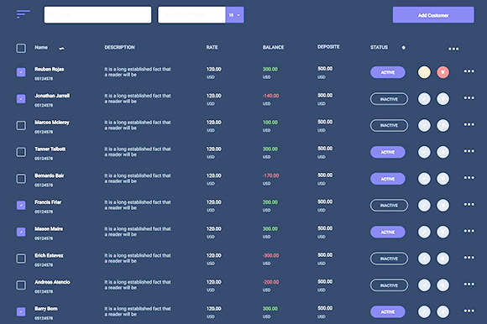Image resolution: width=487 pixels, height=324 pixels.
Task: Check the Bernardo Bair row checkbox
Action: pos(21,179)
